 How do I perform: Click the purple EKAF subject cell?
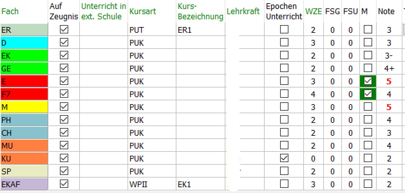tap(24, 184)
